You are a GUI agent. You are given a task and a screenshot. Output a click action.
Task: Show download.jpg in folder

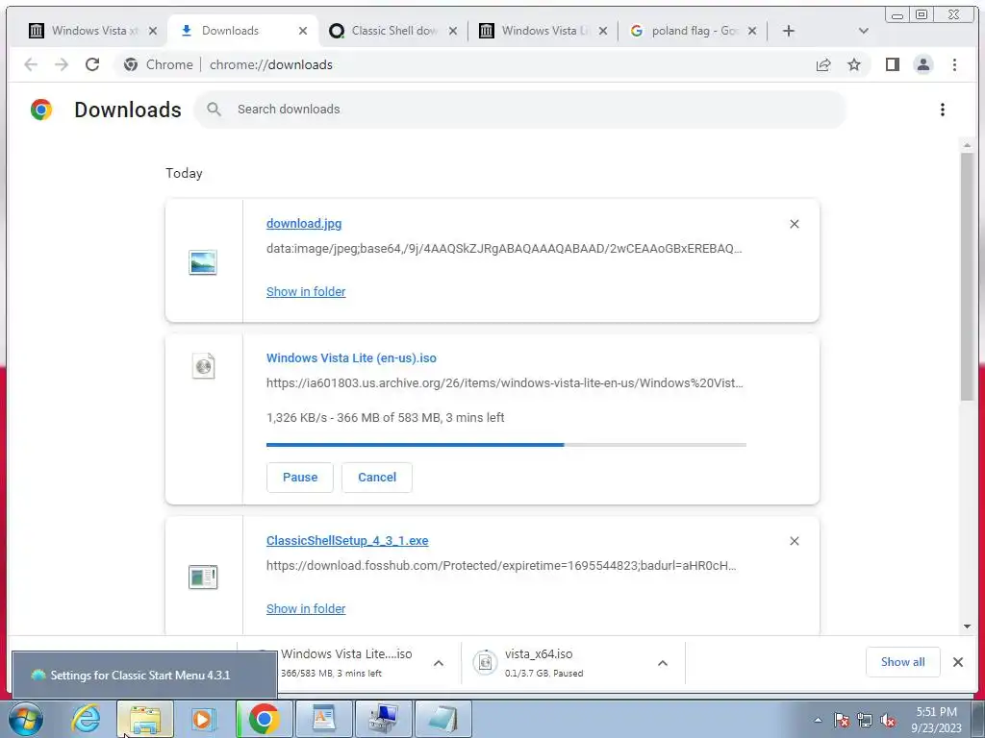coord(306,292)
